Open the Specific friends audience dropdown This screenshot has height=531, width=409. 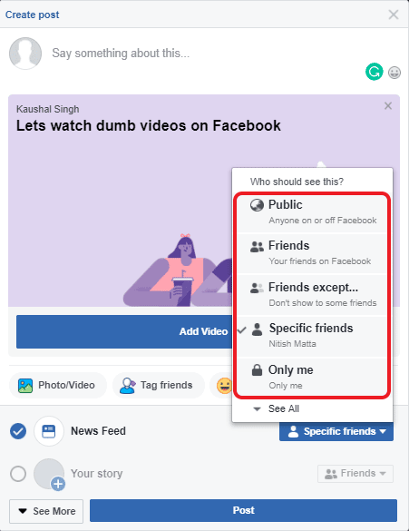coord(336,431)
